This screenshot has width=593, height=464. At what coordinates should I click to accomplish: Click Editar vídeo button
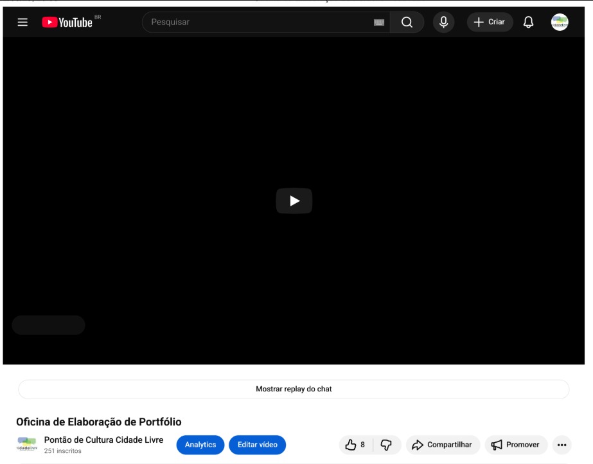257,445
